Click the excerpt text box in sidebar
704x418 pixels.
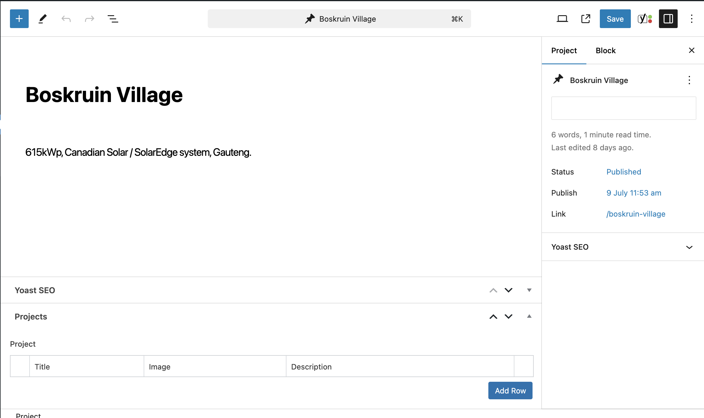[624, 108]
